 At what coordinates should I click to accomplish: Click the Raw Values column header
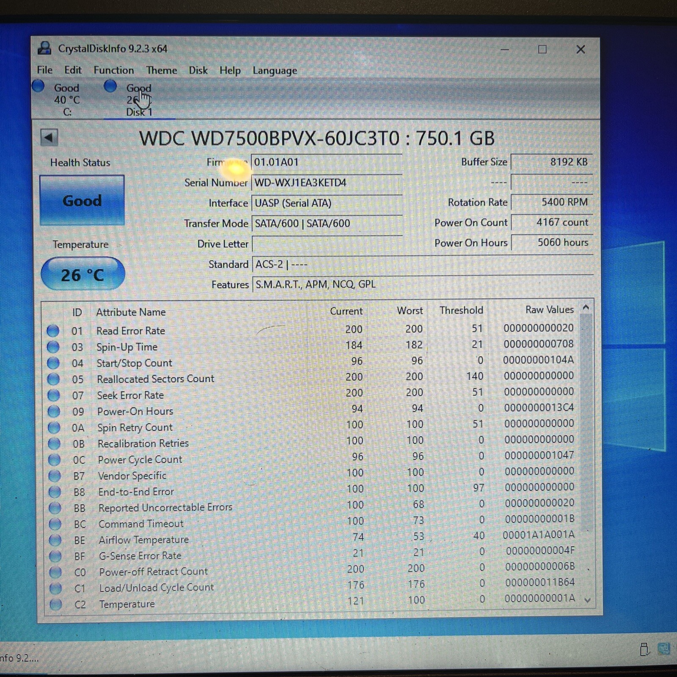pyautogui.click(x=549, y=310)
